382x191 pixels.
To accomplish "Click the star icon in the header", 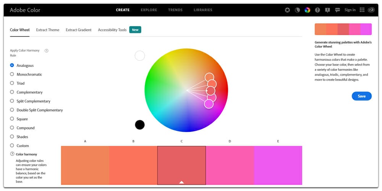I will point(288,10).
